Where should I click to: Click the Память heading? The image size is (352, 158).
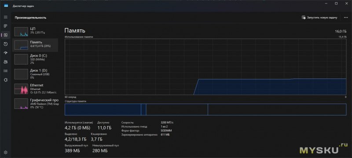point(75,31)
